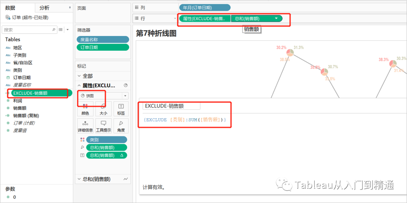Click the mark type dropdown arrow button
This screenshot has width=407, height=203.
point(125,96)
